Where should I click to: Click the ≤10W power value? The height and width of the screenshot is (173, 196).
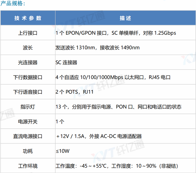[63, 151]
